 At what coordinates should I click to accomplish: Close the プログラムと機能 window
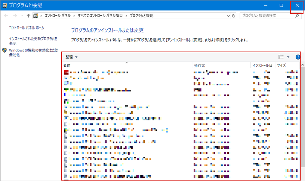[297, 6]
